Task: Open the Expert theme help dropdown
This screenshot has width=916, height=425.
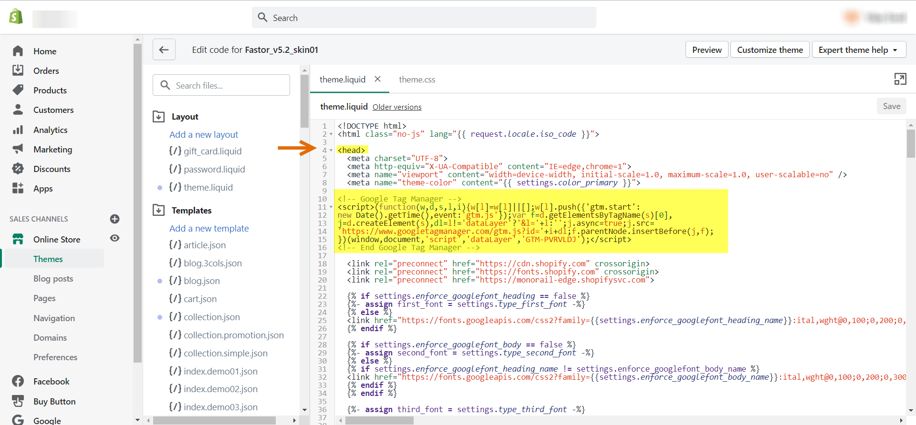Action: coord(858,50)
